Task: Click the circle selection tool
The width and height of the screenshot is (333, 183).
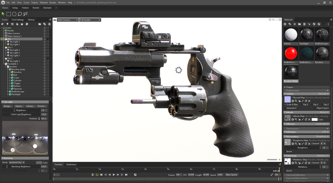Action: (14, 14)
